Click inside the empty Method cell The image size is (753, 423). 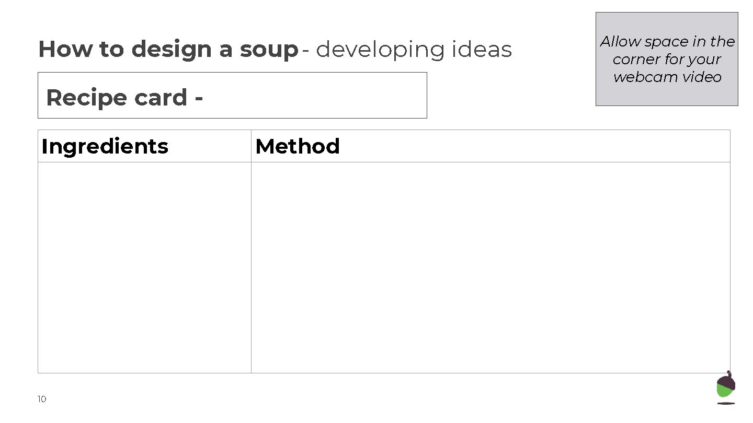coord(490,267)
